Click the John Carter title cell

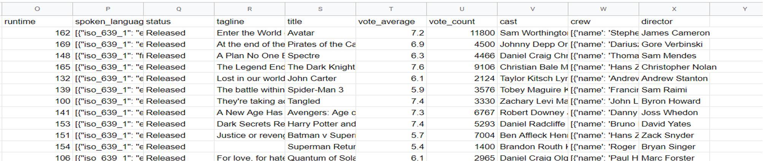tap(320, 78)
